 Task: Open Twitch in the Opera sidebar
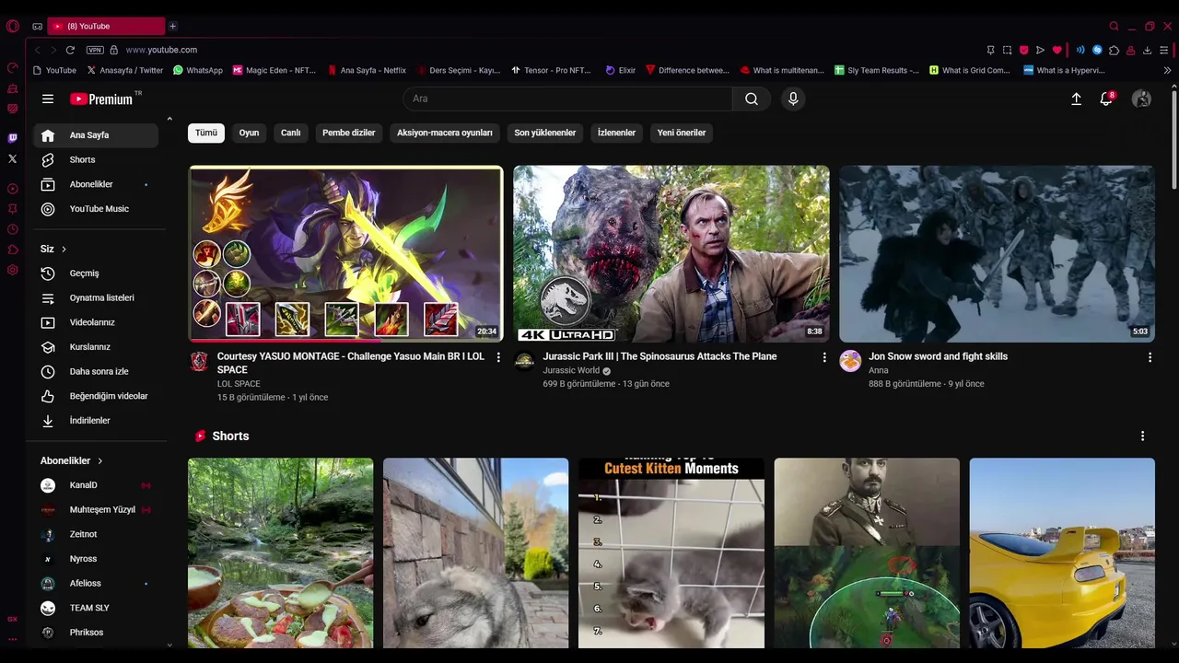pos(13,138)
